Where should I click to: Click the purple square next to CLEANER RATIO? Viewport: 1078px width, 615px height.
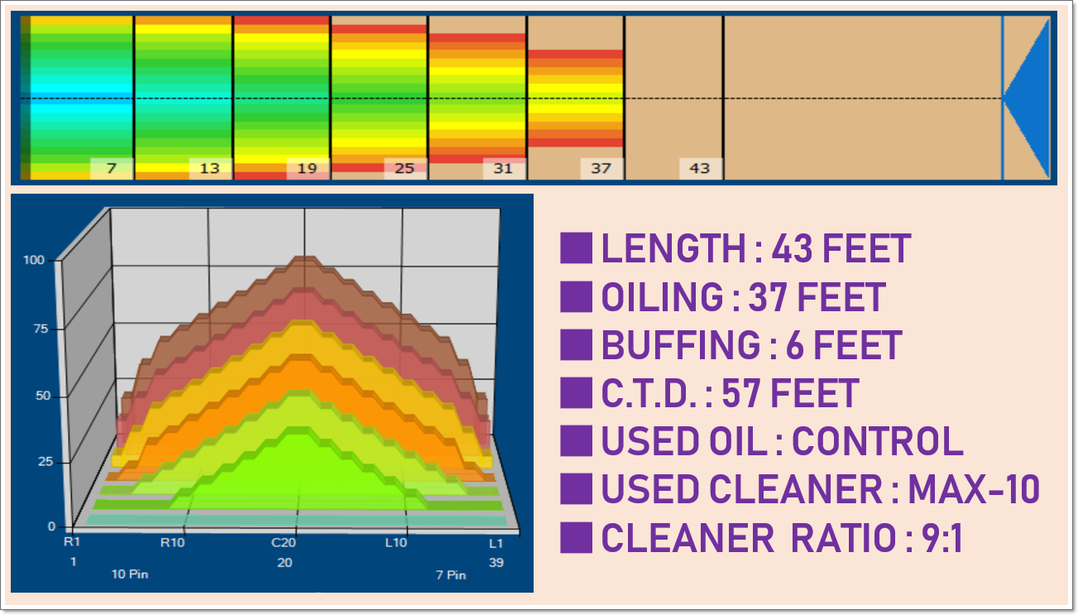click(x=576, y=538)
